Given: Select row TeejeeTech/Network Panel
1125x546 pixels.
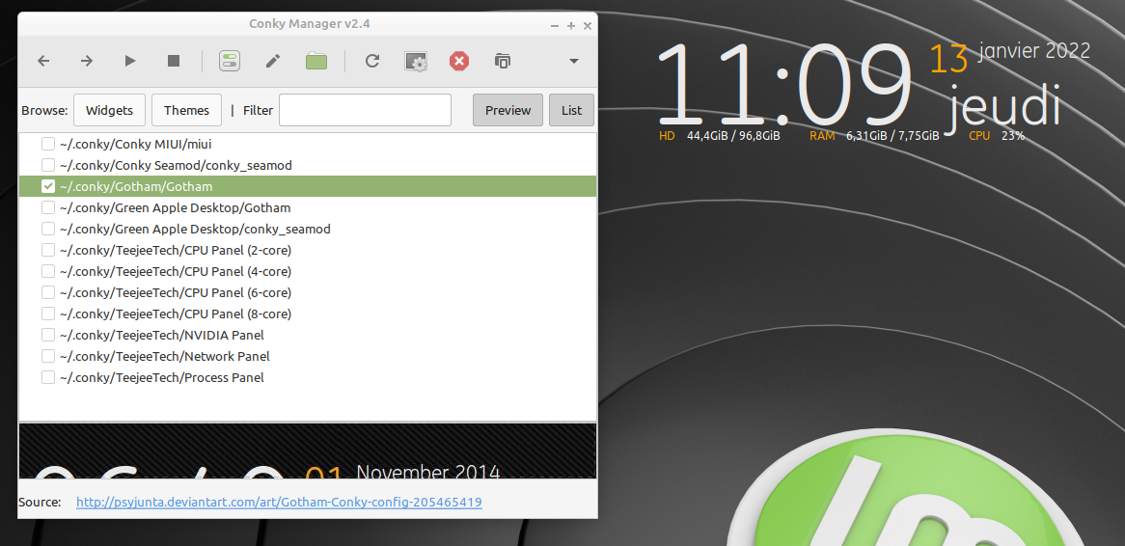Looking at the screenshot, I should point(308,356).
